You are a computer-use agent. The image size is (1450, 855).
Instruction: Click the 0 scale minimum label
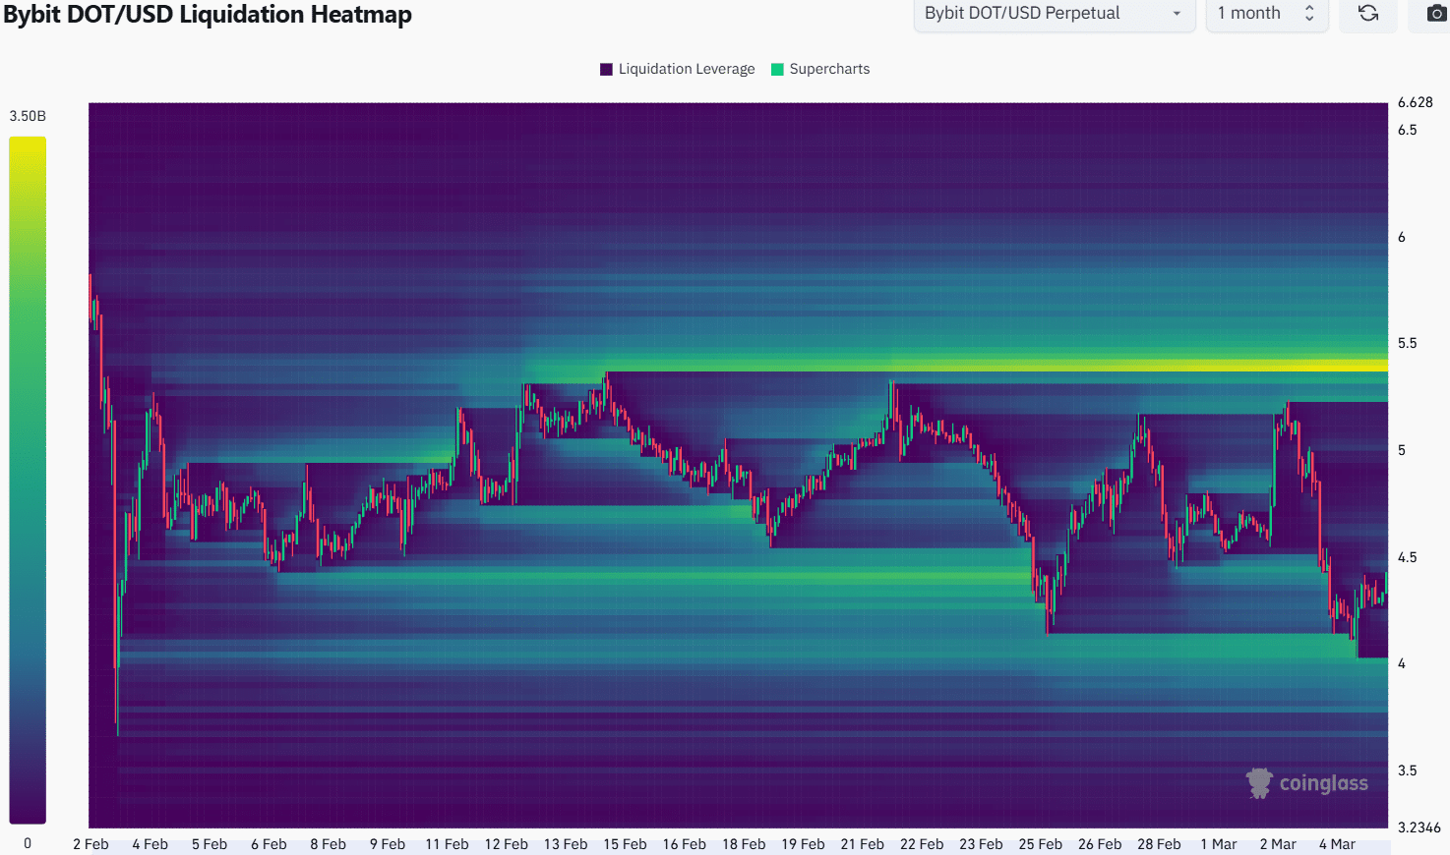[28, 843]
